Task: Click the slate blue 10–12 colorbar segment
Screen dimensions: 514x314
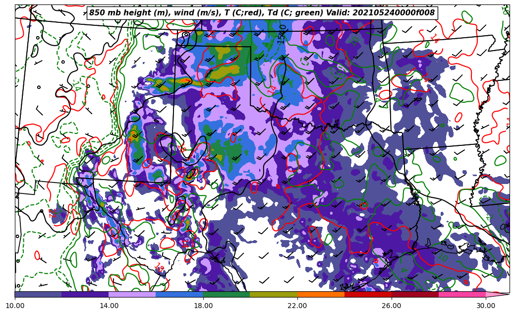Action: coord(38,294)
